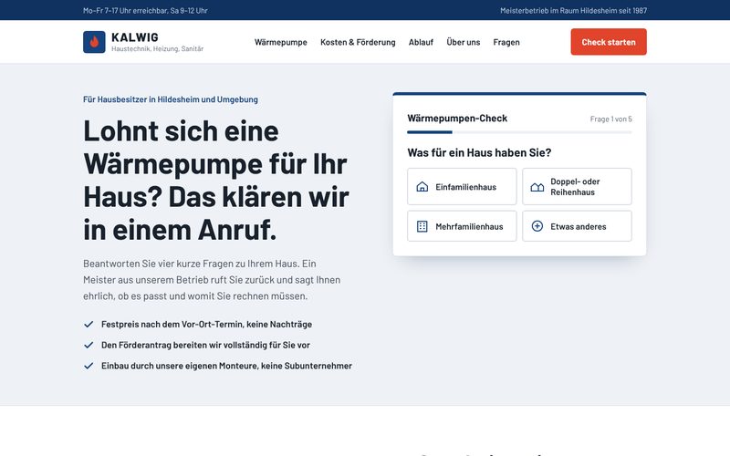Navigate to Über uns
The height and width of the screenshot is (456, 730).
pos(464,42)
